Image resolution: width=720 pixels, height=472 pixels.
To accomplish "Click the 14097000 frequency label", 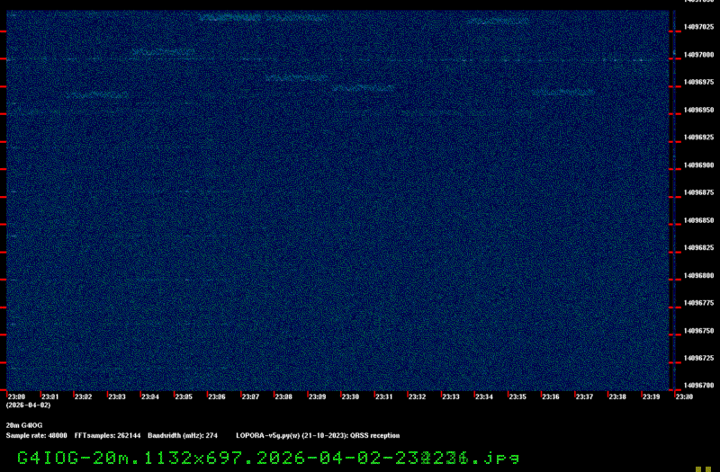I will [x=698, y=55].
